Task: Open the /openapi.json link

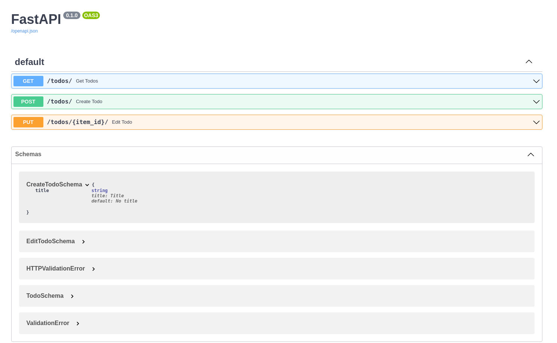Action: click(24, 31)
